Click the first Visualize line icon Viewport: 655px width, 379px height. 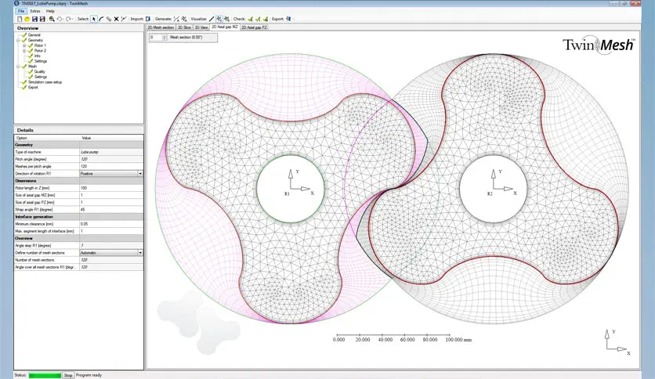coord(212,20)
